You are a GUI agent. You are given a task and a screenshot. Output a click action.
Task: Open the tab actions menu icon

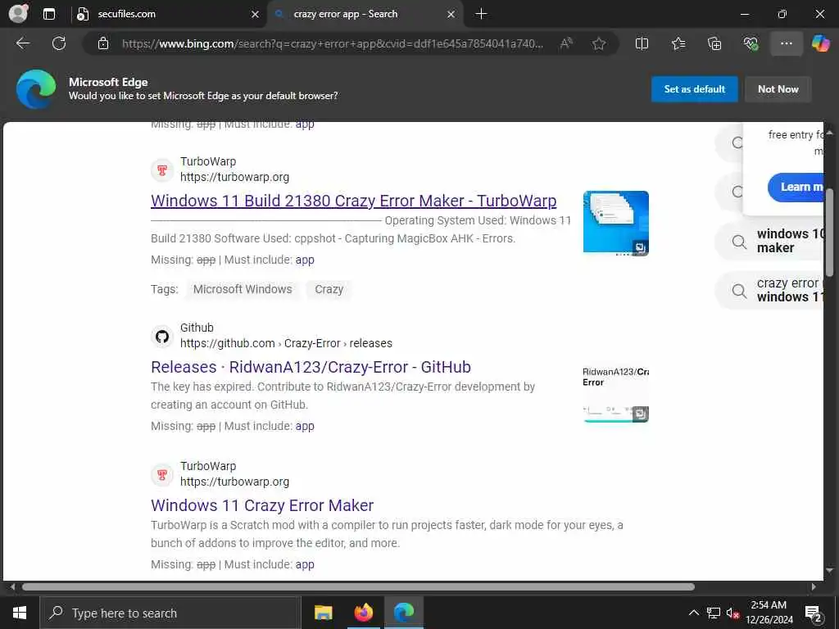click(x=49, y=14)
